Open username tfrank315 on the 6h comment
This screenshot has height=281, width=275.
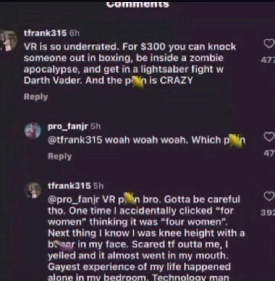point(45,33)
